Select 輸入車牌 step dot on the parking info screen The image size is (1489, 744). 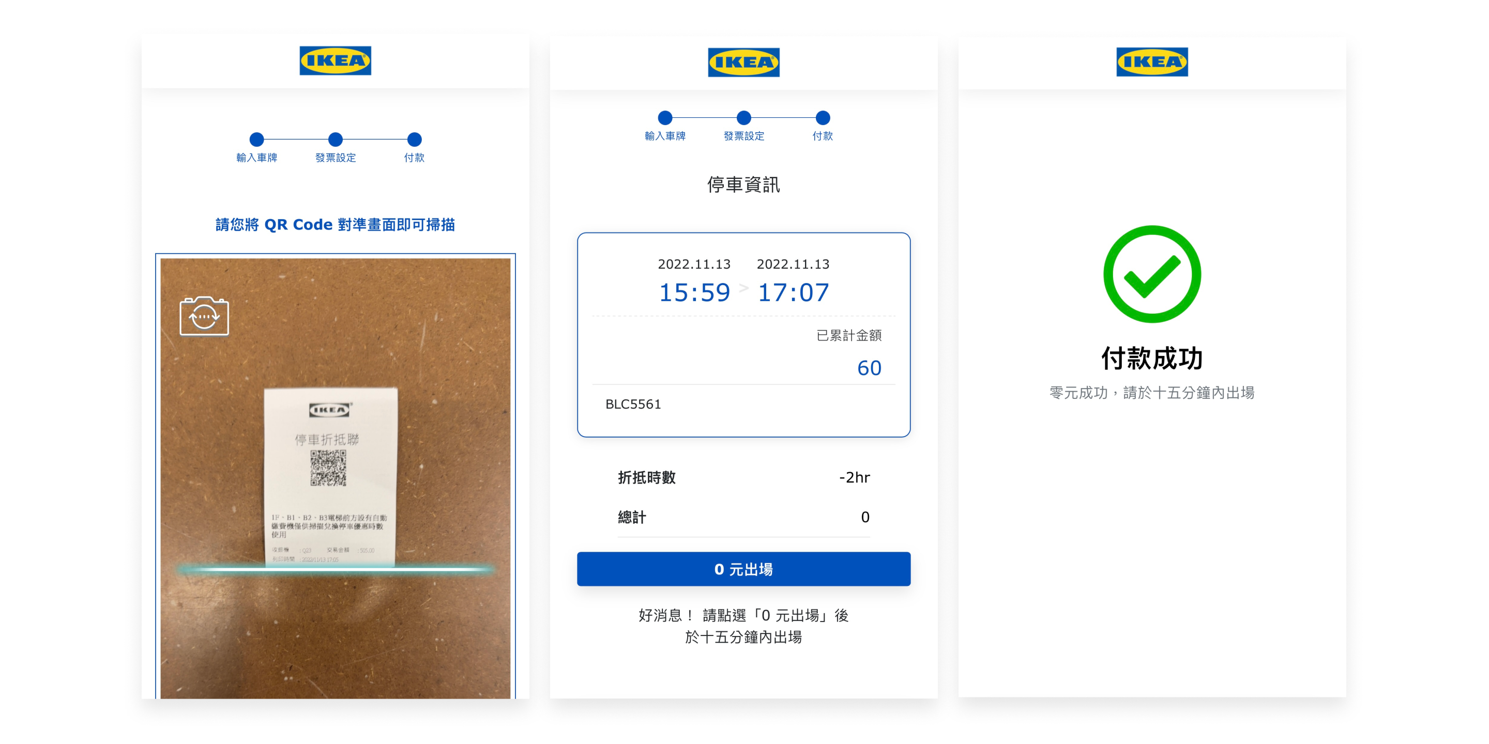coord(665,118)
